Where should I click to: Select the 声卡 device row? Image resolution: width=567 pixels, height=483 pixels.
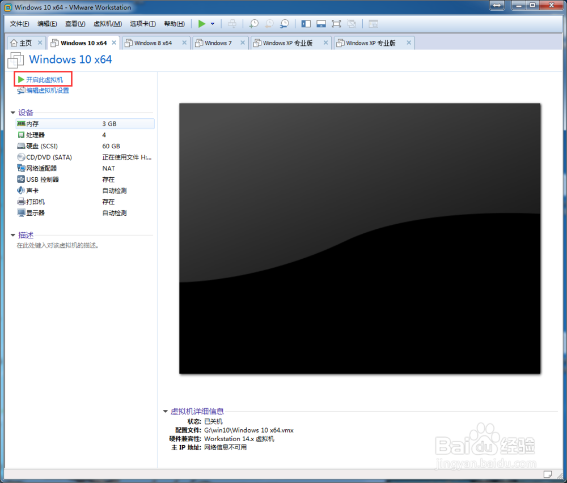pos(86,191)
